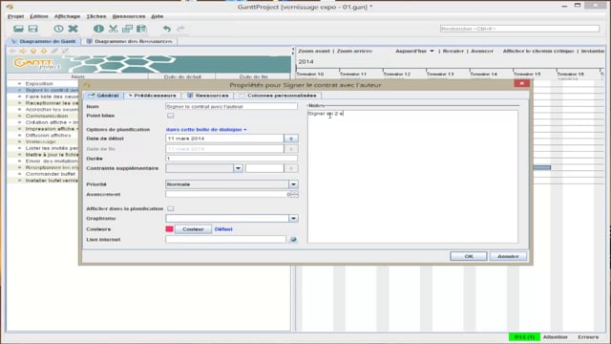
Task: Open the Projet menu
Action: pyautogui.click(x=15, y=16)
